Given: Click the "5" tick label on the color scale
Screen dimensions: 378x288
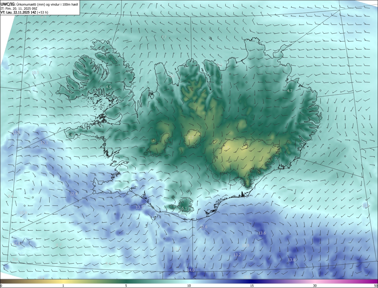Looking at the screenshot, I should (126, 286).
